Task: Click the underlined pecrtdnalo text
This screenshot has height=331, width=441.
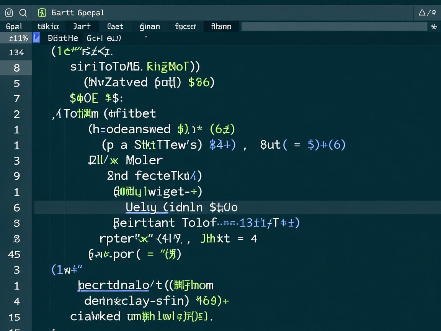Action: [113, 285]
